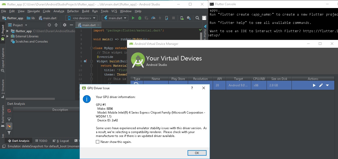Image resolution: width=338 pixels, height=159 pixels.
Task: Open the Tools menu
Action: (104, 11)
